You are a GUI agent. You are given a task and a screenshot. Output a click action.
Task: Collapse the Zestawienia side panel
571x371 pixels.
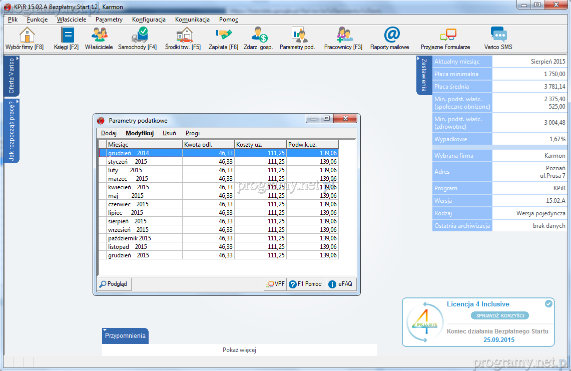tap(424, 75)
